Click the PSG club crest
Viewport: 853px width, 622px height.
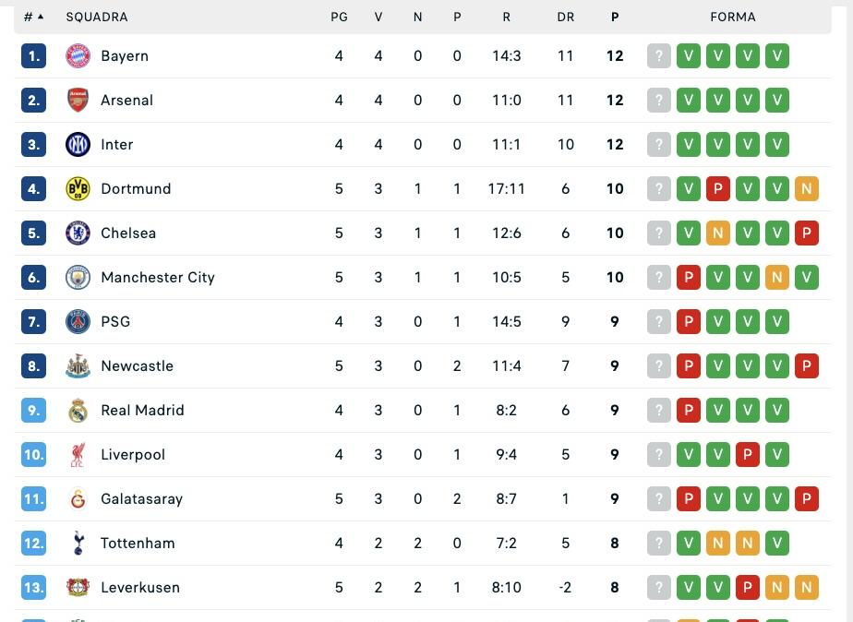point(78,321)
